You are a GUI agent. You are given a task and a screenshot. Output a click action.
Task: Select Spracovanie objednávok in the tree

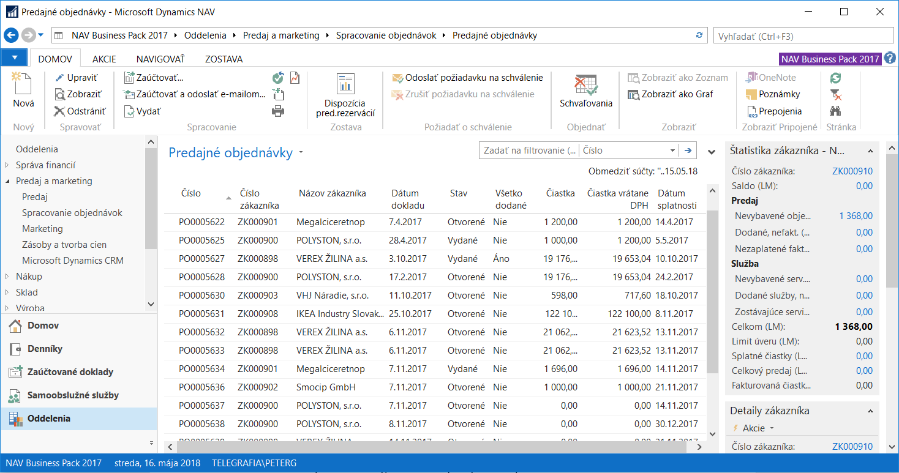(72, 213)
